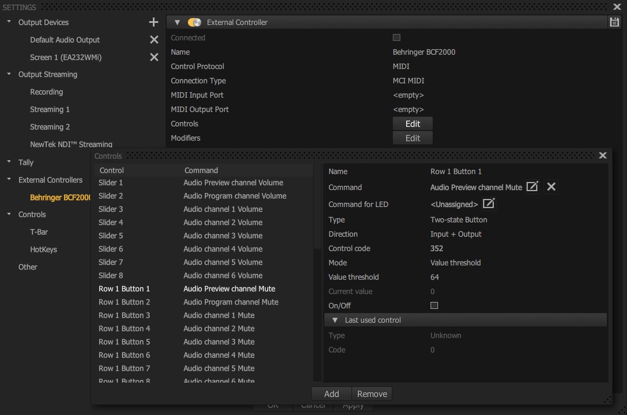Open the Modifiers Edit button
This screenshot has width=627, height=415.
(413, 138)
